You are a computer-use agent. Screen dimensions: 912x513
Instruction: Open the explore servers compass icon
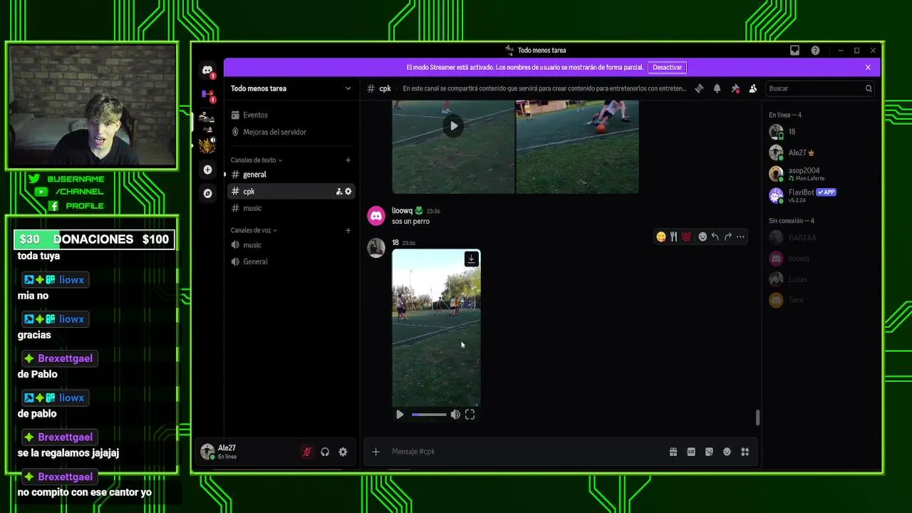[x=207, y=193]
